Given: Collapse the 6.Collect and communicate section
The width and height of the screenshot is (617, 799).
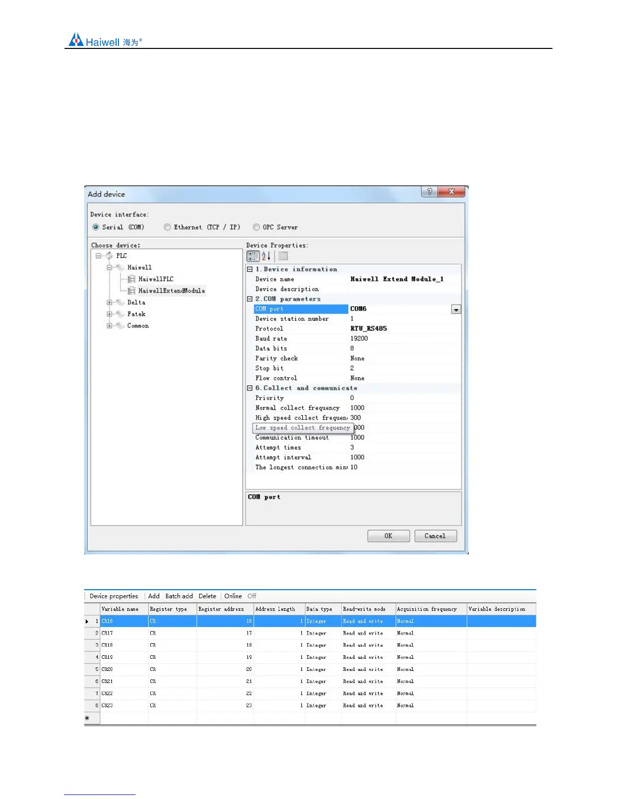Looking at the screenshot, I should pos(250,388).
